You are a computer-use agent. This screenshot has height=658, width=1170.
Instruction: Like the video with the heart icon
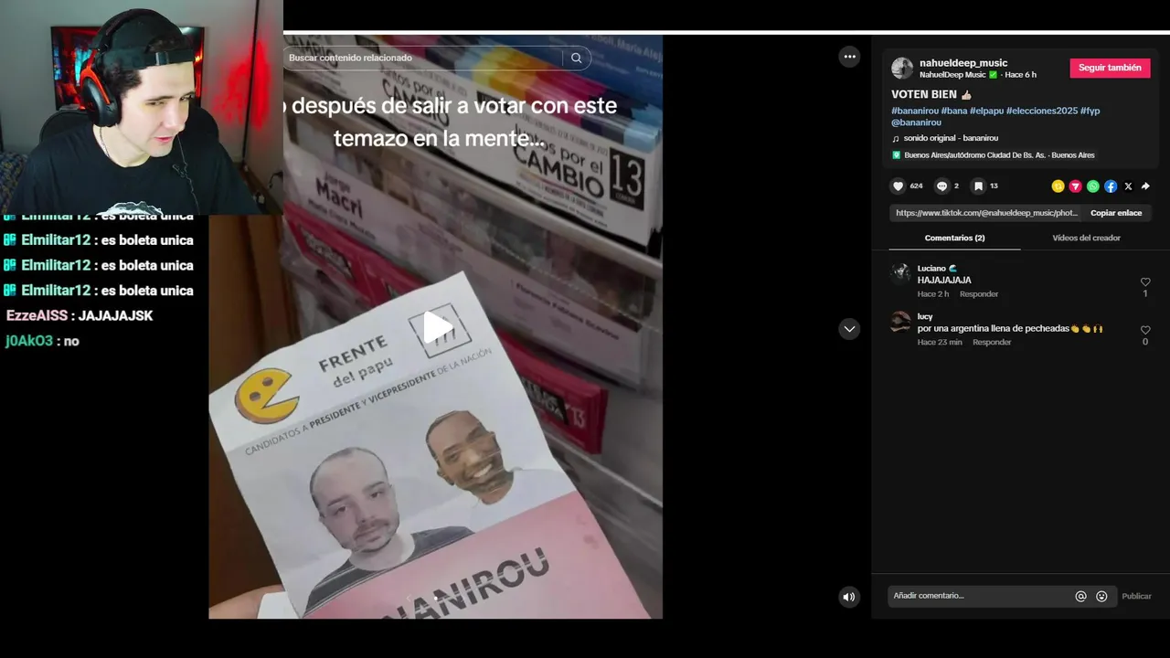(899, 186)
